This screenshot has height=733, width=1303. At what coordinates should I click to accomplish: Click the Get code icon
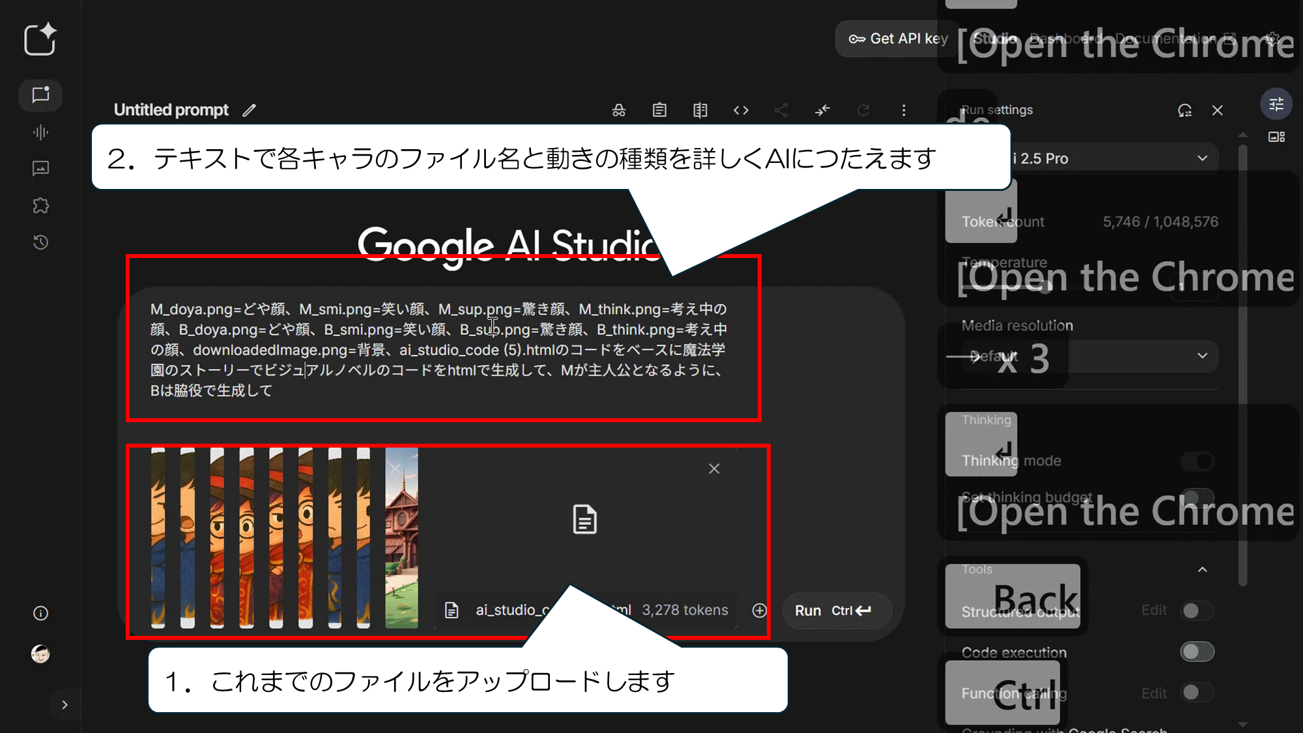pyautogui.click(x=741, y=110)
